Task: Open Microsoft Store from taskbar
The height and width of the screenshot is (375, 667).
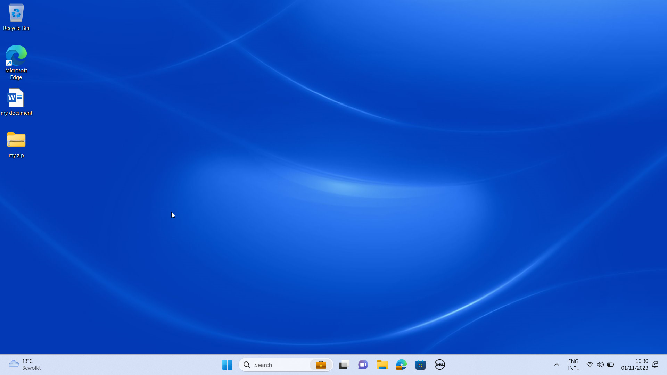Action: click(420, 365)
